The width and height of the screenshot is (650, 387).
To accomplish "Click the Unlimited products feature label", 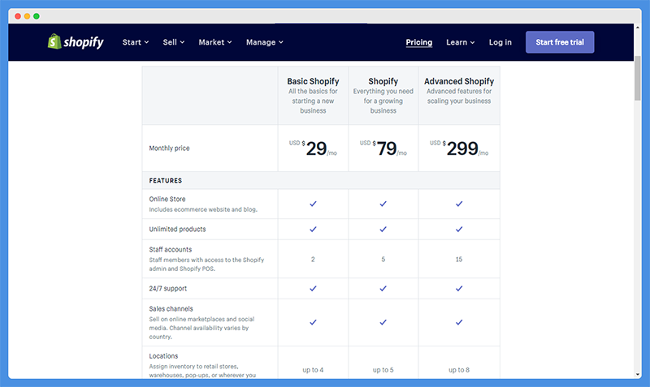I will (177, 230).
